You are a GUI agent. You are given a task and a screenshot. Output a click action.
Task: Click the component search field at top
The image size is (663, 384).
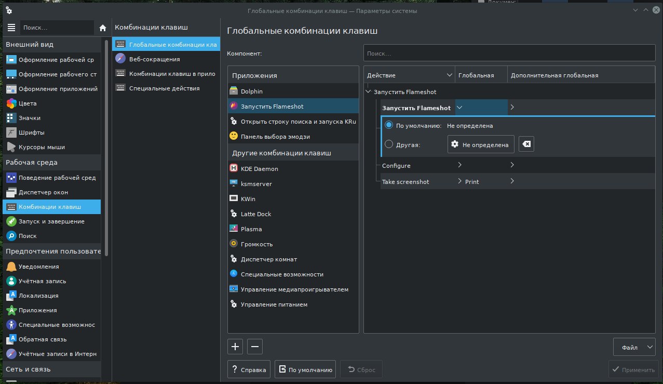click(509, 54)
